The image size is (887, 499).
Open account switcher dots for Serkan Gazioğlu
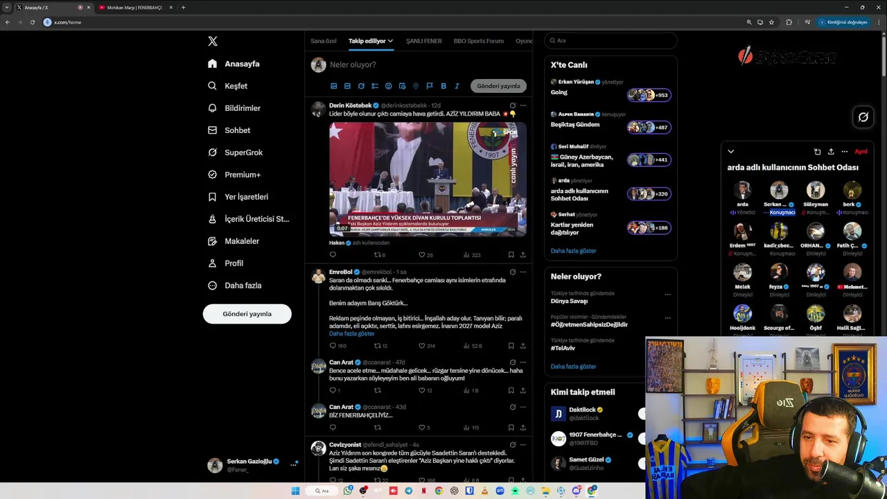tap(293, 464)
